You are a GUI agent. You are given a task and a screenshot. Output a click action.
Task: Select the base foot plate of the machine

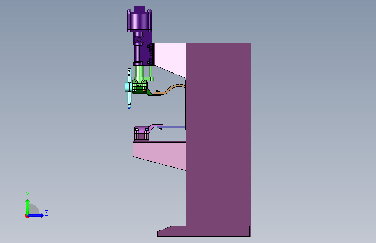204,231
